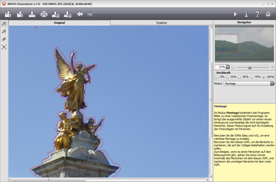The height and width of the screenshot is (182, 276).
Task: Click the 57% zoom value field
Action: [x=220, y=67]
